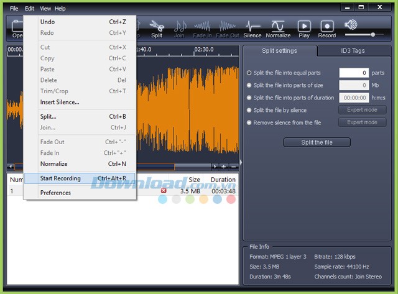Zoom out waveform with minus button

click(233, 167)
